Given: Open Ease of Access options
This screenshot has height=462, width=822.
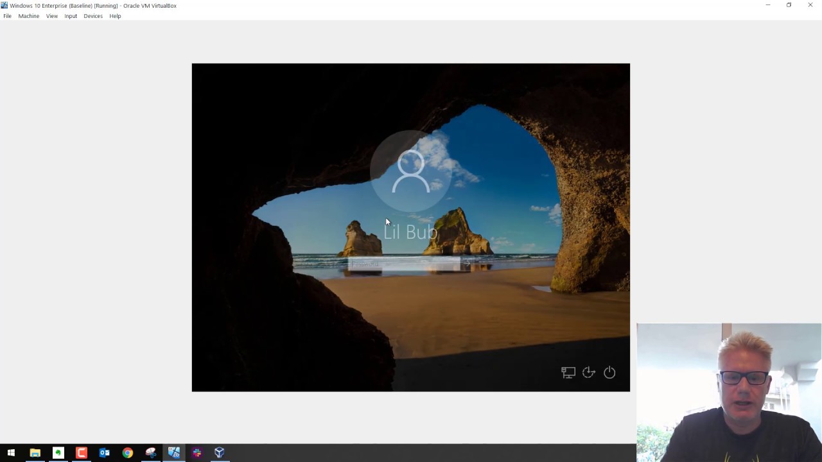Looking at the screenshot, I should (x=589, y=372).
